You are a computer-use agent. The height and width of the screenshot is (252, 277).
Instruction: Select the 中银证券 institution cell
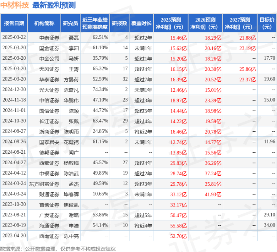coord(49,173)
